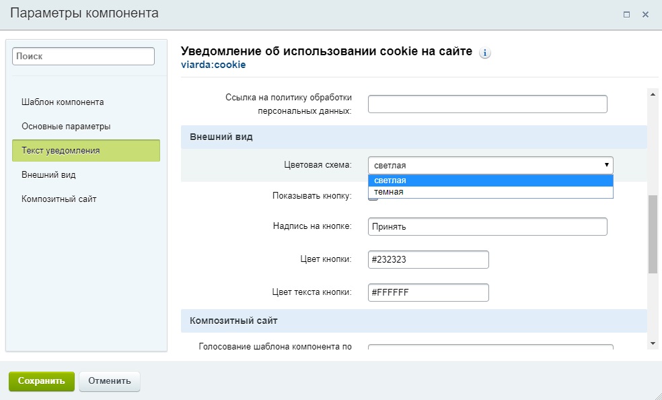
Task: Click the #232323 button color field
Action: [x=428, y=259]
